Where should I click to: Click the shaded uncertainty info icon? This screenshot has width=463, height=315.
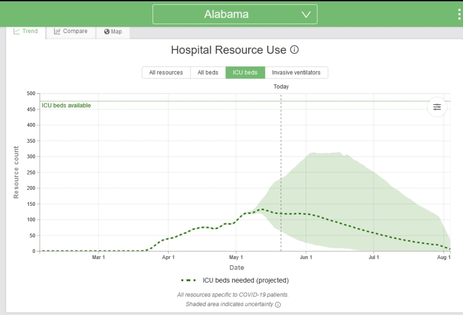click(278, 305)
